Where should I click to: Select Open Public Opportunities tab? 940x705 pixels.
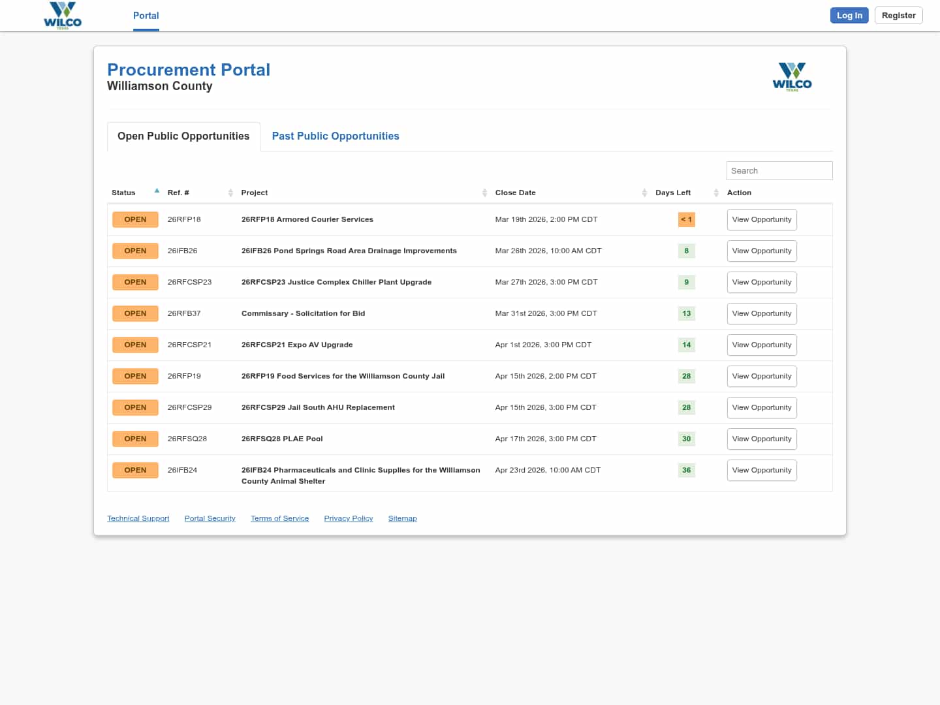click(x=183, y=136)
